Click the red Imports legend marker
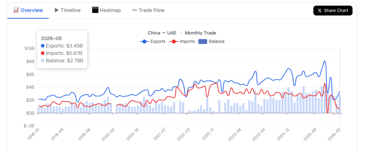Screen dimensions: 367x153 pyautogui.click(x=174, y=41)
